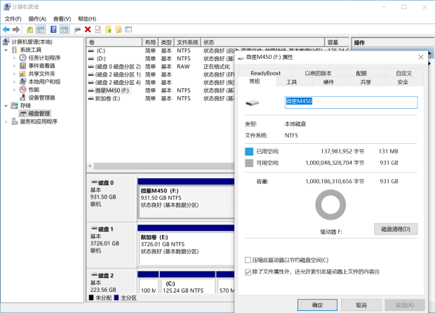Click the gray free space color swatch
The image size is (435, 313).
coord(249,163)
